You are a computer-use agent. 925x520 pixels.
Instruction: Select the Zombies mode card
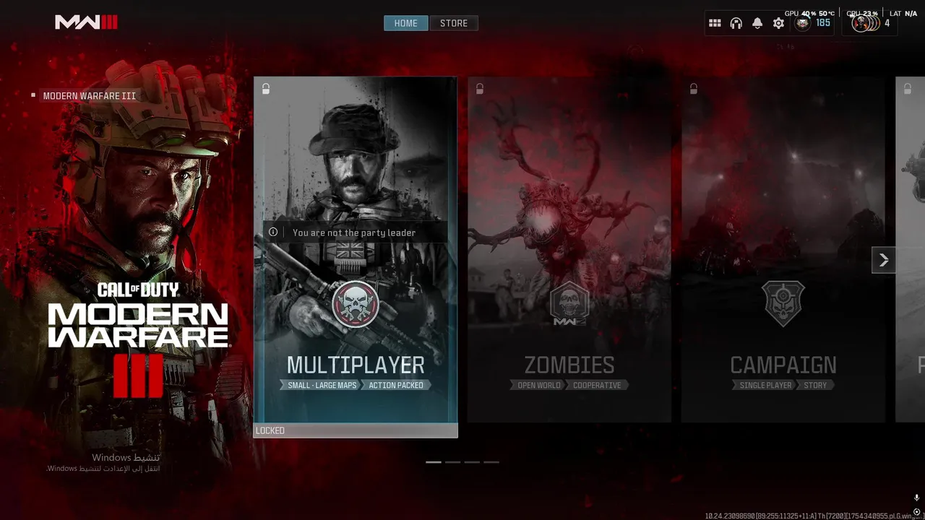click(x=569, y=249)
